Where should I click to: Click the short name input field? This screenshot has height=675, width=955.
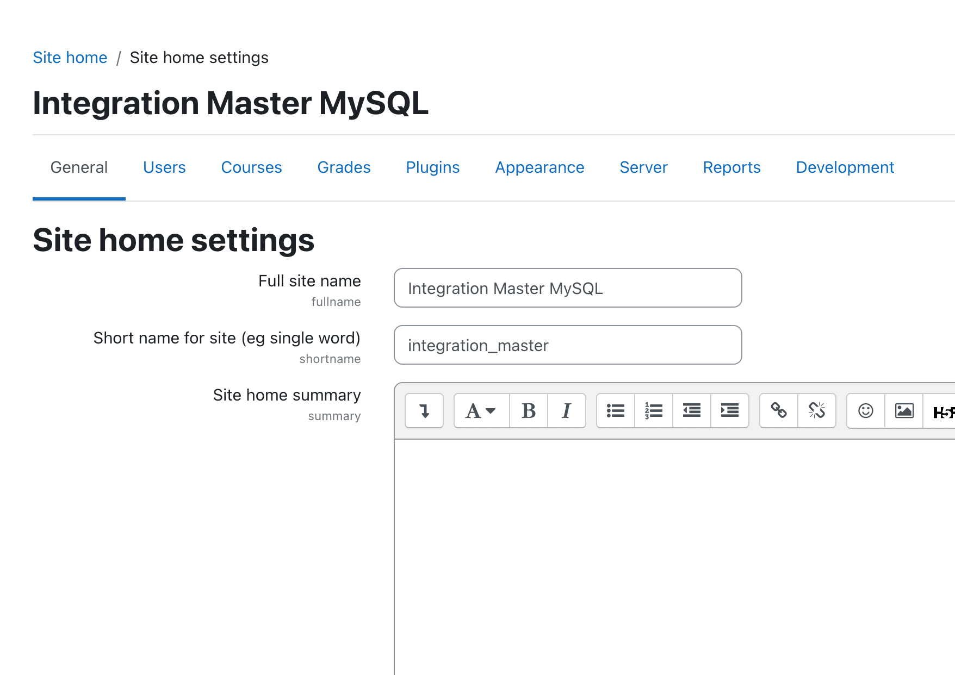[x=568, y=345]
